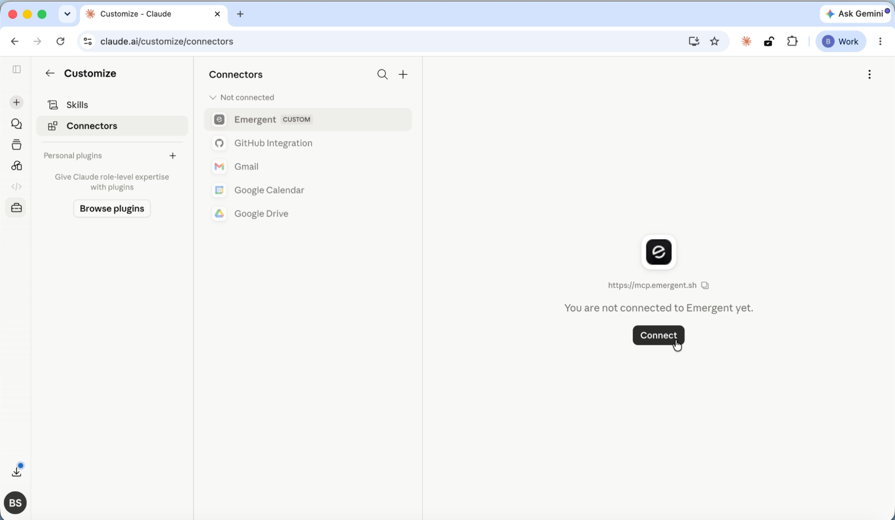Select the Emergent custom connector
Viewport: 895px width, 520px height.
coord(308,119)
